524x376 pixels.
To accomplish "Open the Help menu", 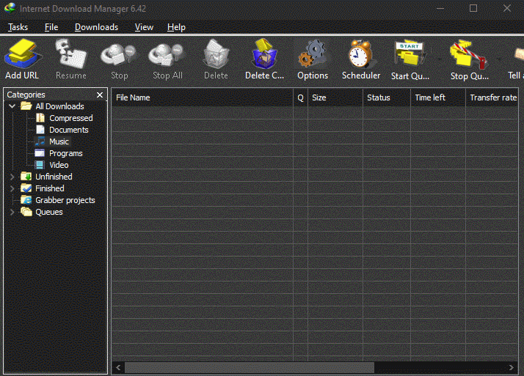I will coord(176,27).
